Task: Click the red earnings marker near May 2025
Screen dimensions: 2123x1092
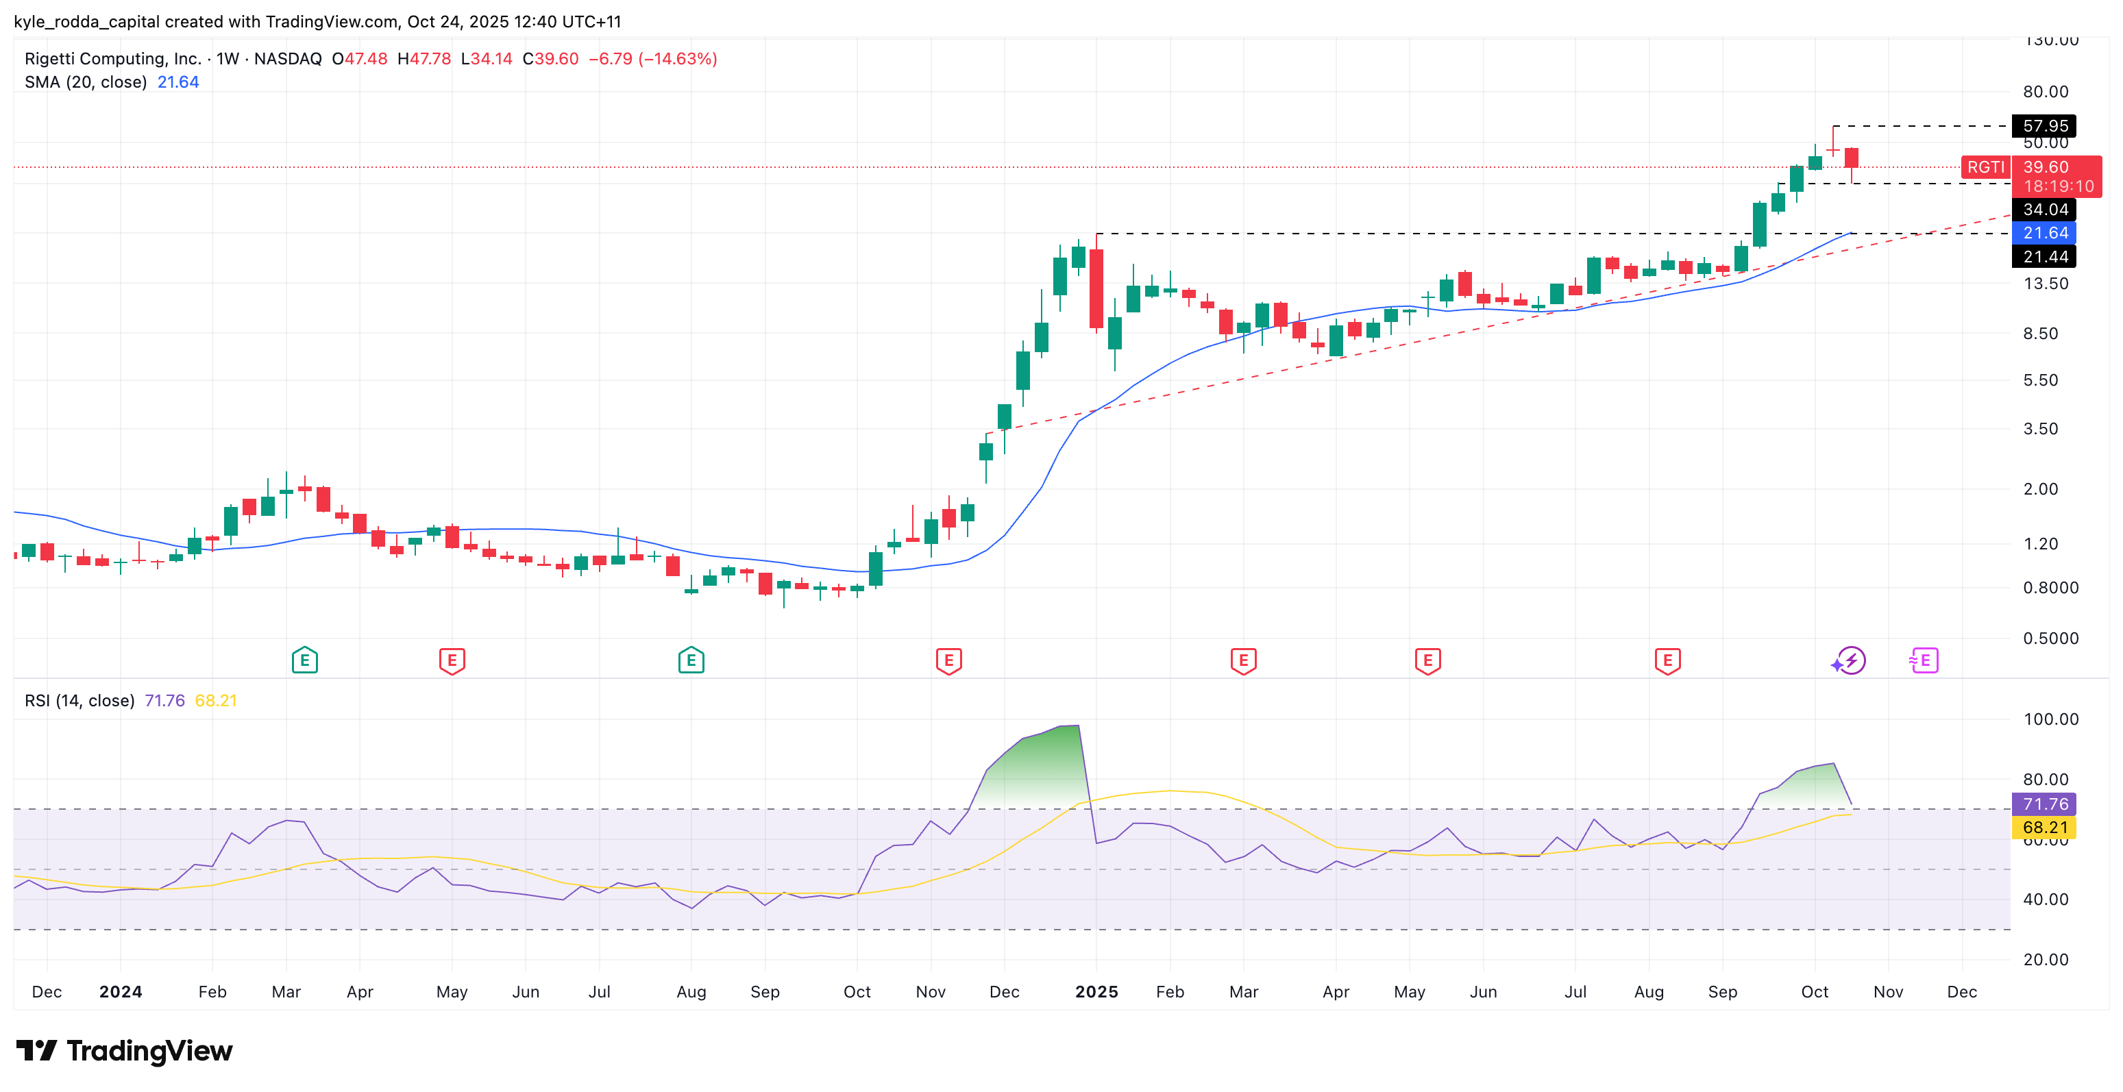Action: 1427,660
